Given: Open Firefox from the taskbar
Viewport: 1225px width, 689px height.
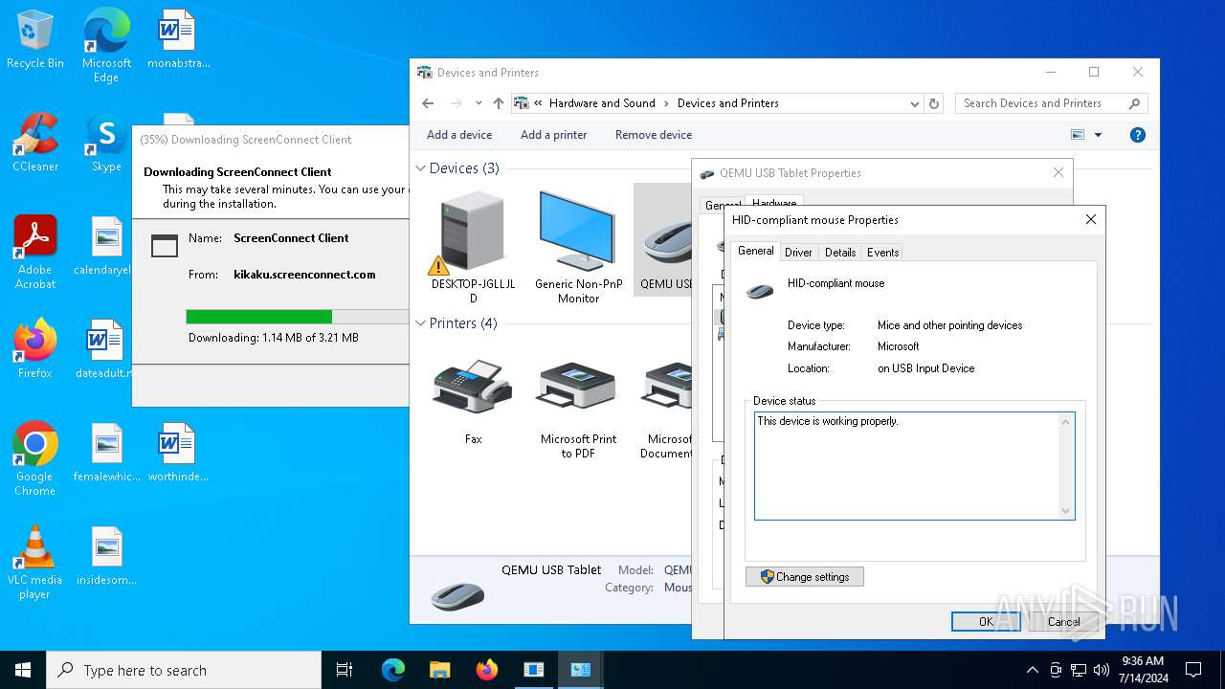Looking at the screenshot, I should [486, 670].
